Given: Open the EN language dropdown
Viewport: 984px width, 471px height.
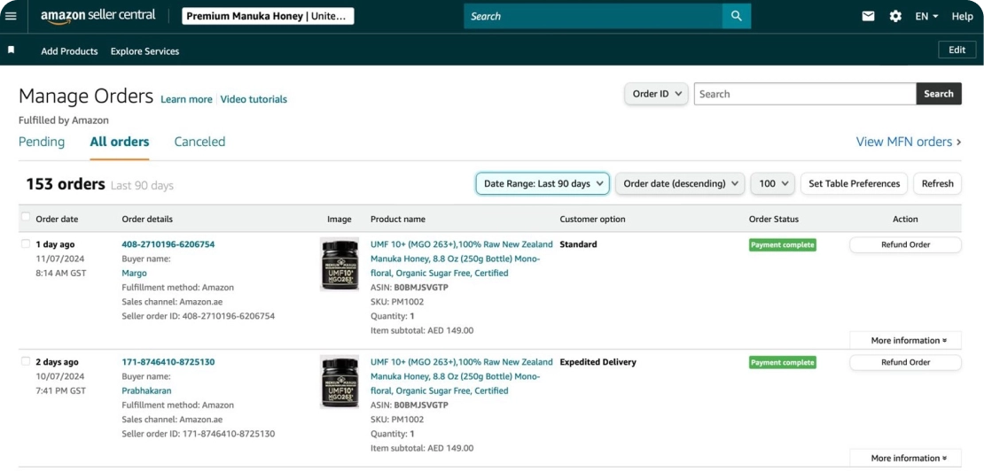Looking at the screenshot, I should tap(926, 16).
